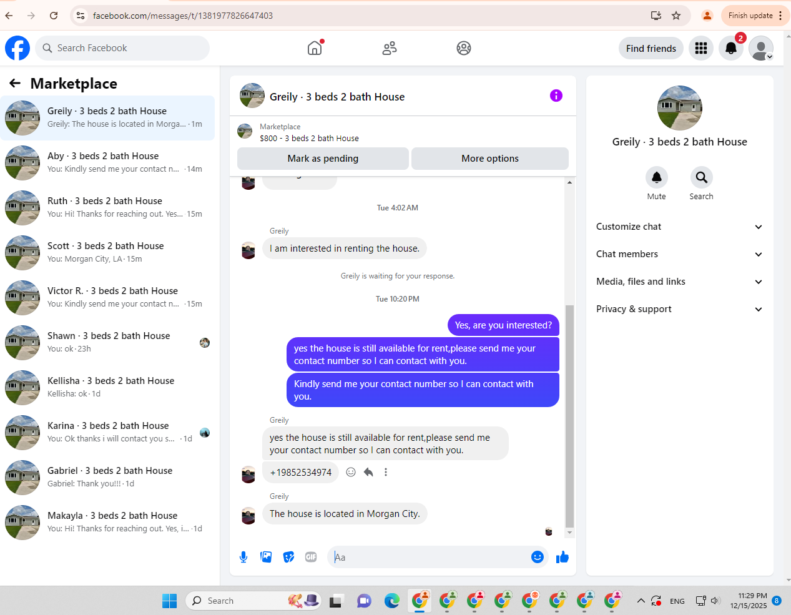
Task: Choose a GIF with the GIF icon
Action: point(311,557)
